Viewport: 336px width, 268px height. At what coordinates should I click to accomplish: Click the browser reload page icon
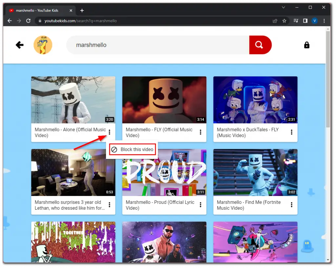(x=28, y=20)
